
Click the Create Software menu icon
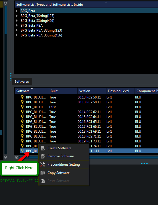43,148
